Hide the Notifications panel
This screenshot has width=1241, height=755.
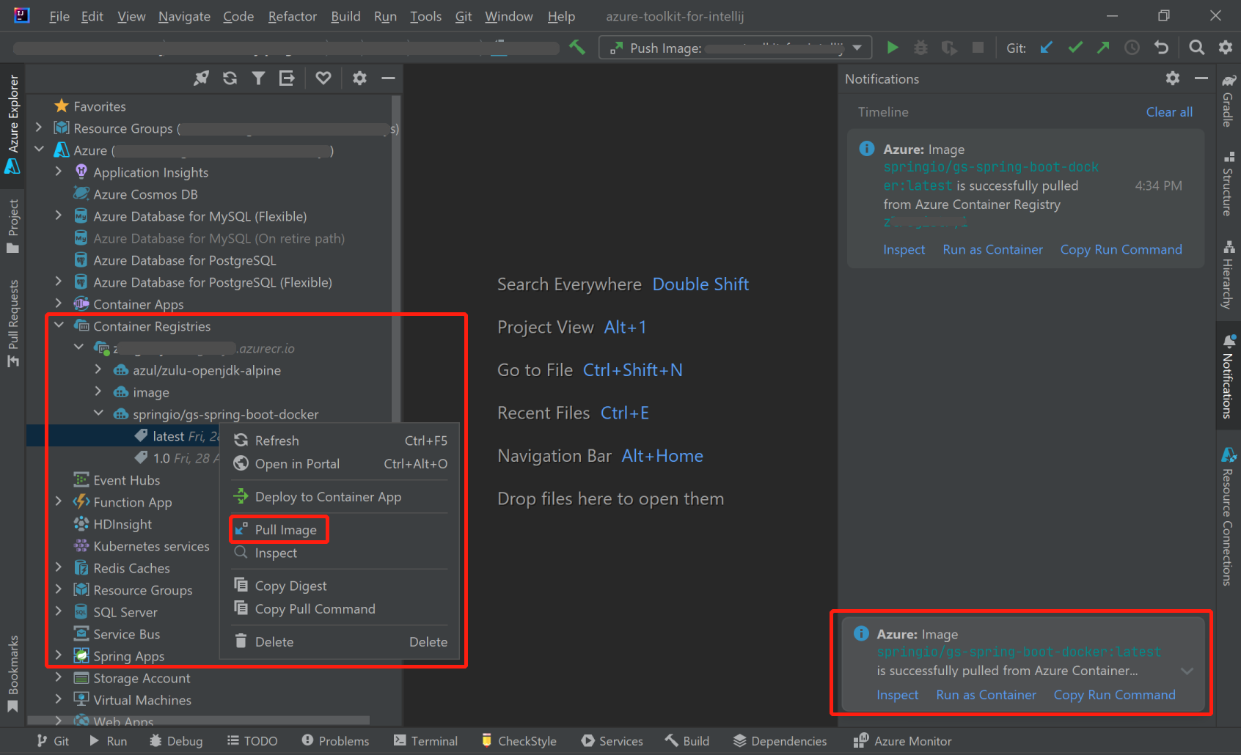(x=1201, y=78)
